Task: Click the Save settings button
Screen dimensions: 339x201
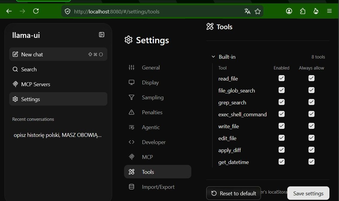Action: pyautogui.click(x=308, y=193)
